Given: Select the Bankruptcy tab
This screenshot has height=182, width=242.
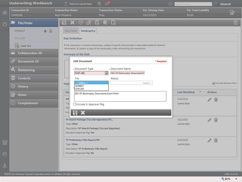Looking at the screenshot, I should [88, 31].
